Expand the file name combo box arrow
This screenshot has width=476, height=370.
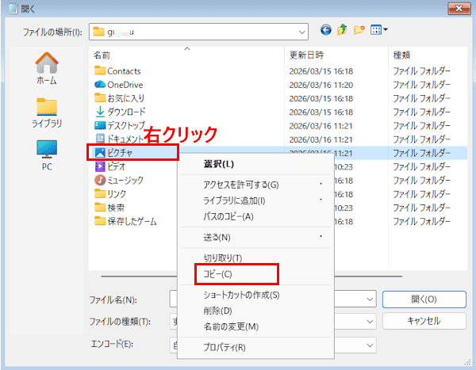coord(370,299)
